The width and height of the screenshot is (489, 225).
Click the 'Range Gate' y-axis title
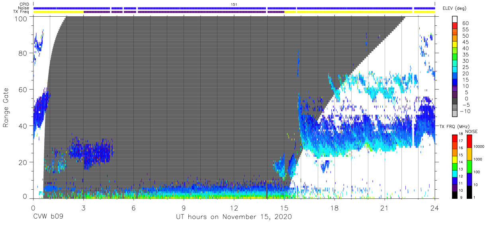(x=6, y=108)
